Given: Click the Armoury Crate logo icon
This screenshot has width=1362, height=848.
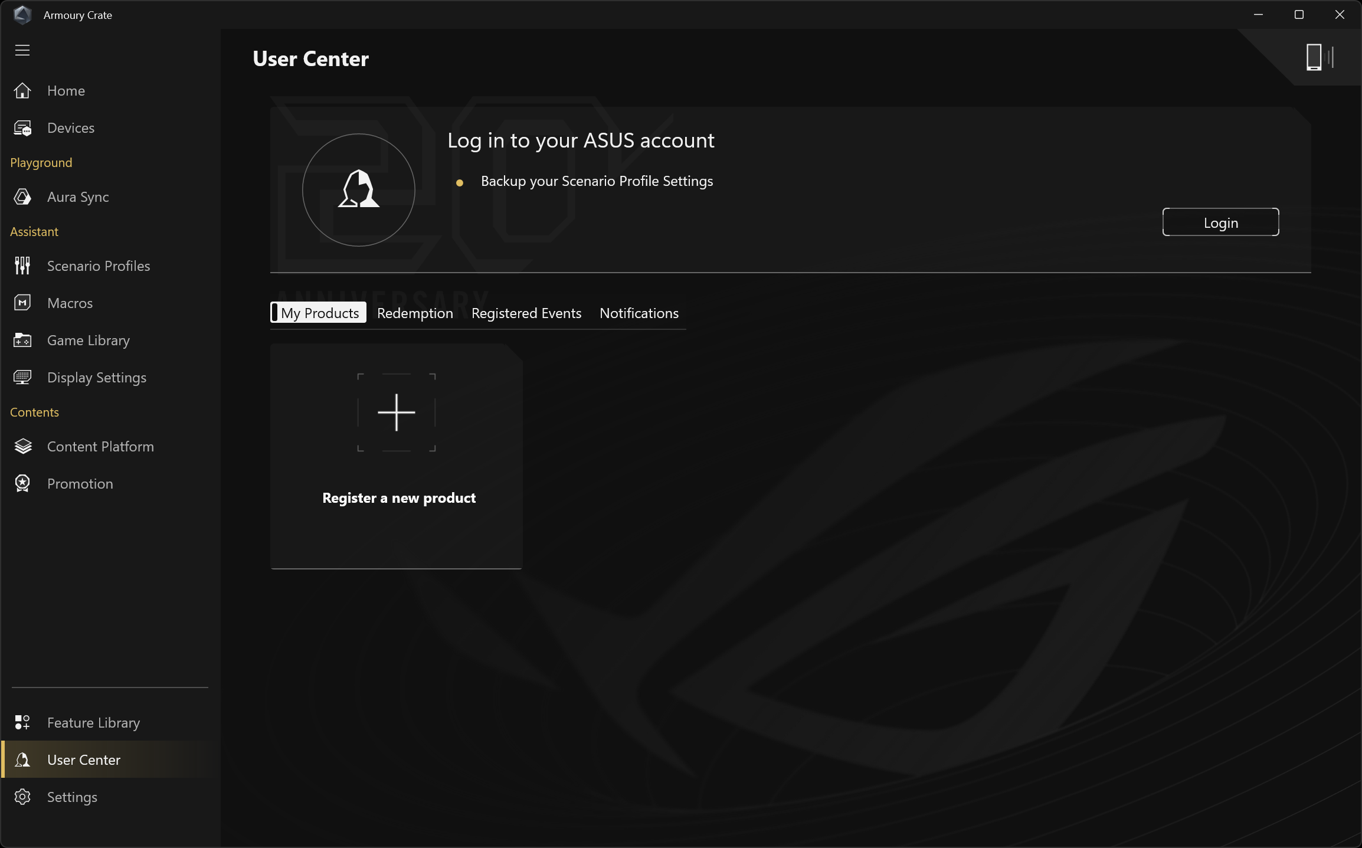Looking at the screenshot, I should (22, 15).
